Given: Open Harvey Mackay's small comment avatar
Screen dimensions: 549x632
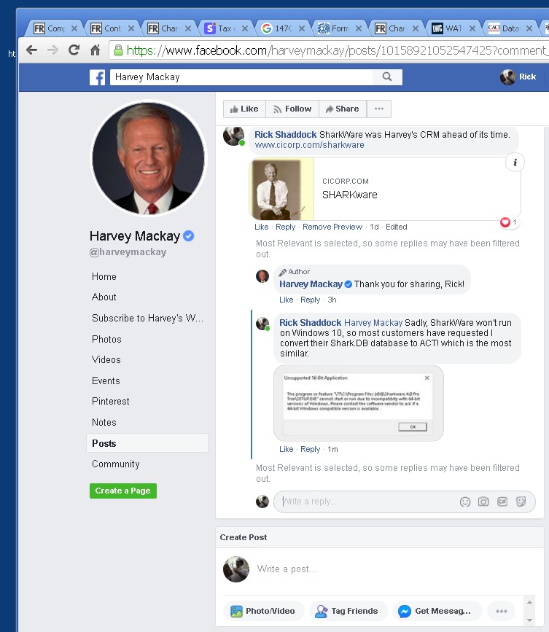Looking at the screenshot, I should coord(262,276).
